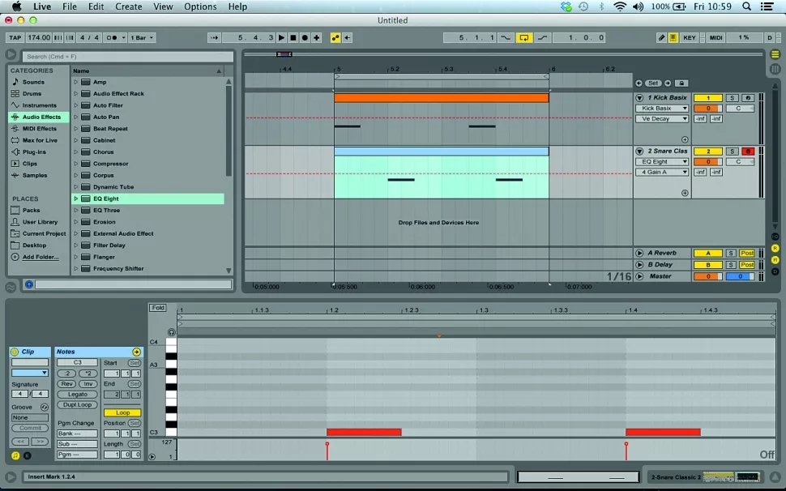Click the Groove hot-swap icon
The width and height of the screenshot is (786, 491).
pos(44,407)
